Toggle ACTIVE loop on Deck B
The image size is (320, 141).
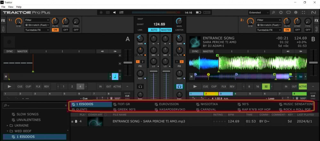click(x=302, y=86)
